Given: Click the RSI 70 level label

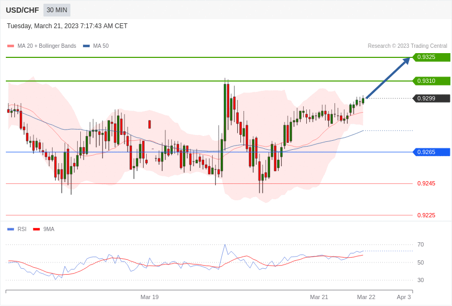Looking at the screenshot, I should pyautogui.click(x=421, y=244).
